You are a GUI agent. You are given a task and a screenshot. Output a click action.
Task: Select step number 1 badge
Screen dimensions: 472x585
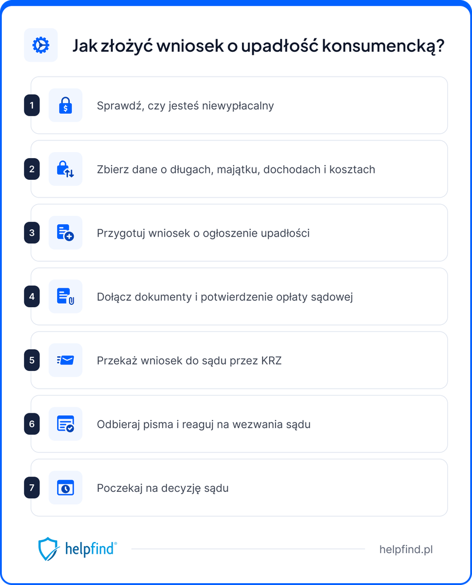[32, 106]
